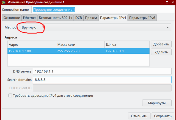The width and height of the screenshot is (176, 120).
Task: Select the DCB tab
Action: [78, 18]
